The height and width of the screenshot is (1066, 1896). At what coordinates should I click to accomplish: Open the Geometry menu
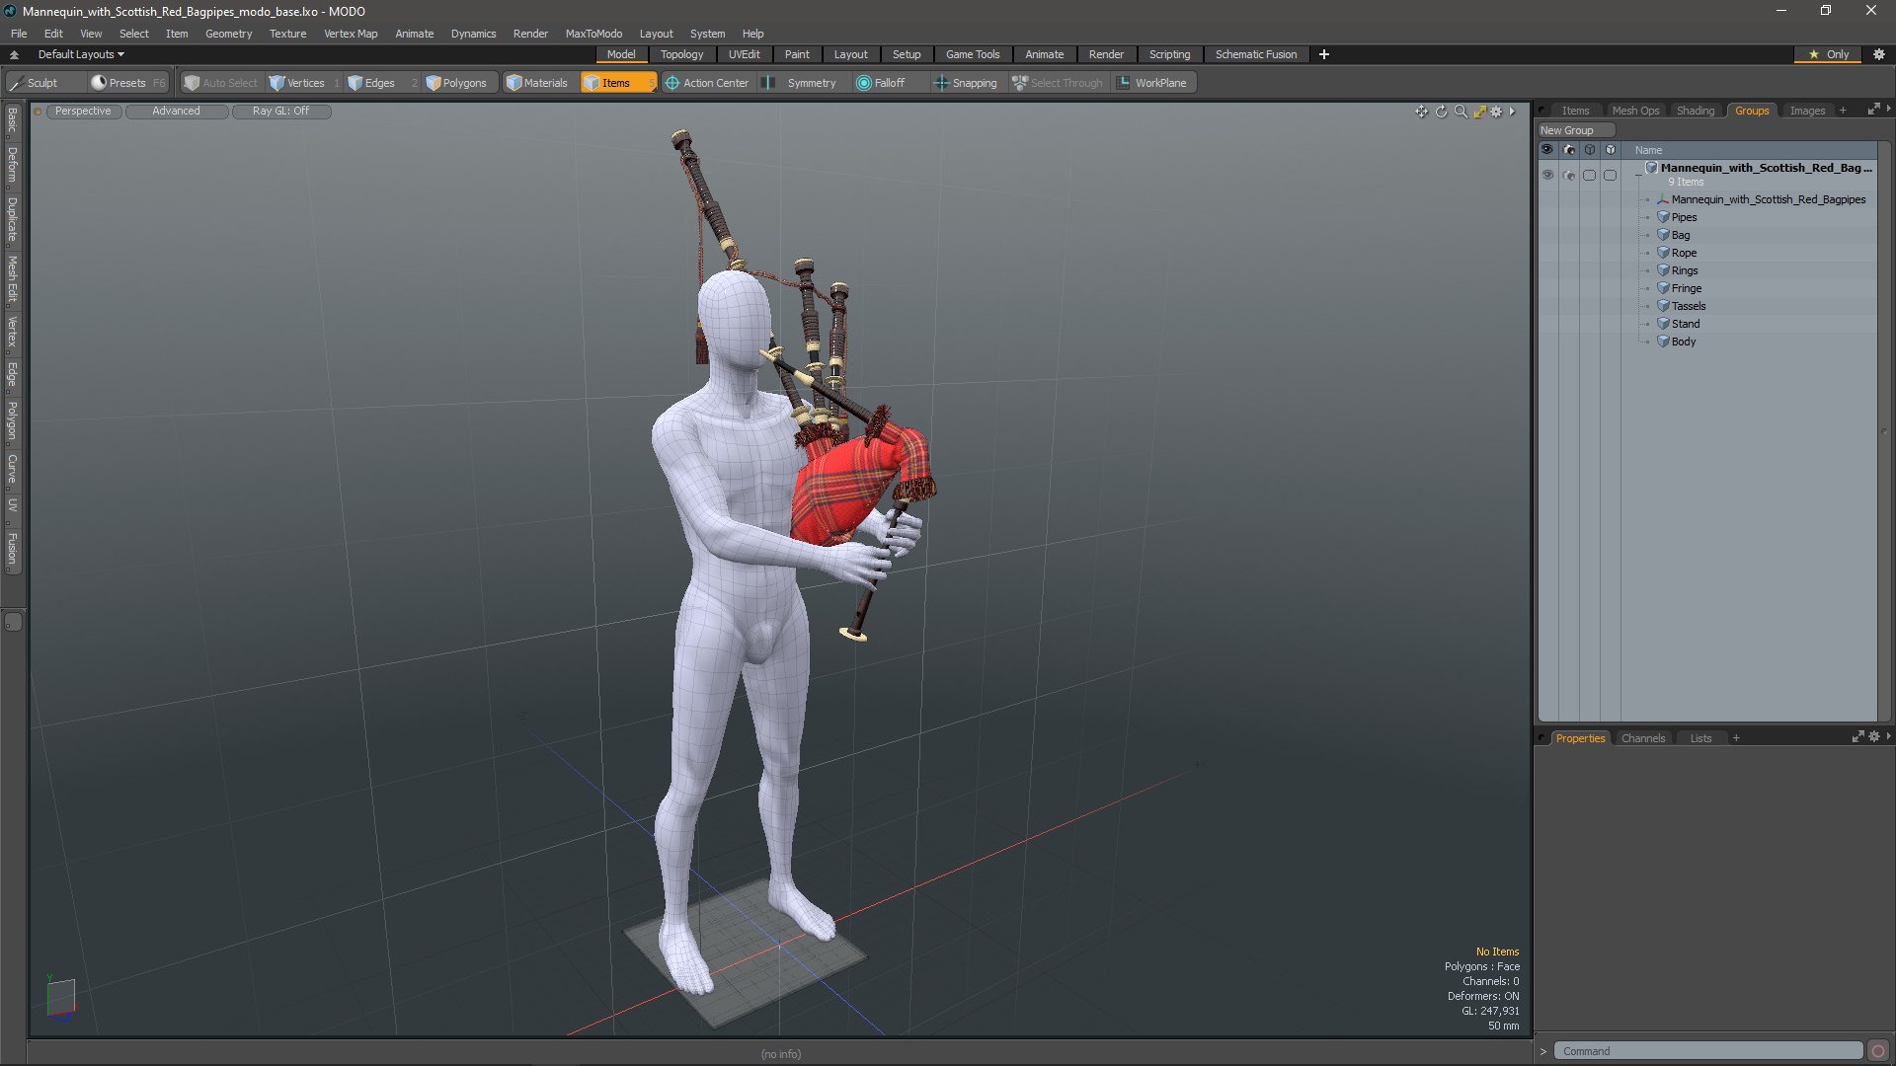(228, 34)
